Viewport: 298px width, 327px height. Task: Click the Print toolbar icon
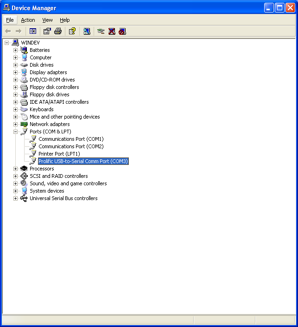point(58,31)
